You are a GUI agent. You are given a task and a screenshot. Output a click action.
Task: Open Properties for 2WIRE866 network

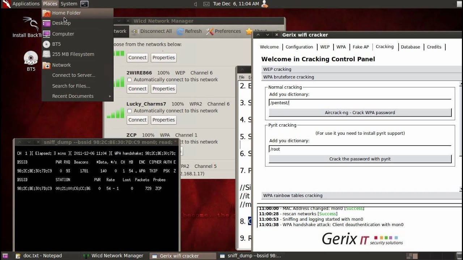(x=163, y=89)
